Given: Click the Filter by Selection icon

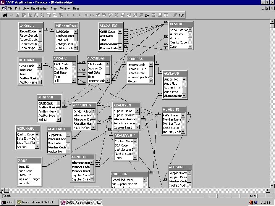Looking at the screenshot, I should [x=49, y=15].
